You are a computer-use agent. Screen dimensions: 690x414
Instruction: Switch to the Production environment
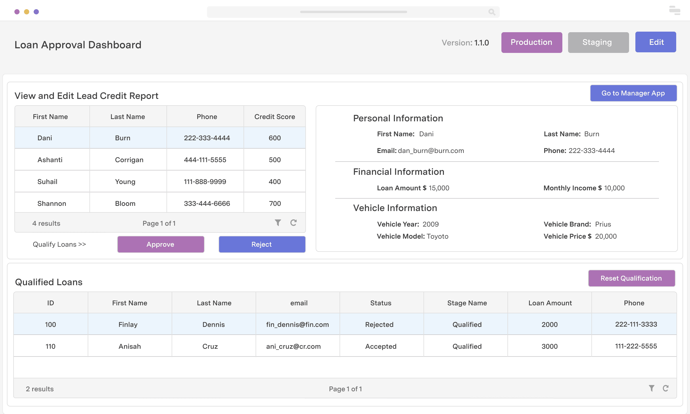coord(531,42)
